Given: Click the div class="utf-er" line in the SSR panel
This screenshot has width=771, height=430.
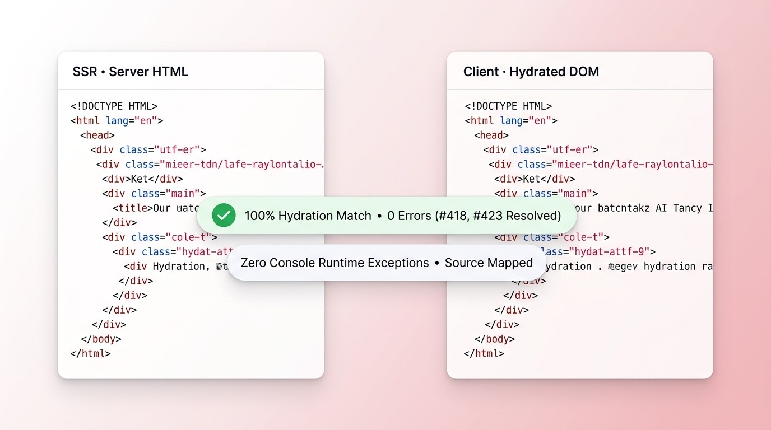Looking at the screenshot, I should point(148,149).
